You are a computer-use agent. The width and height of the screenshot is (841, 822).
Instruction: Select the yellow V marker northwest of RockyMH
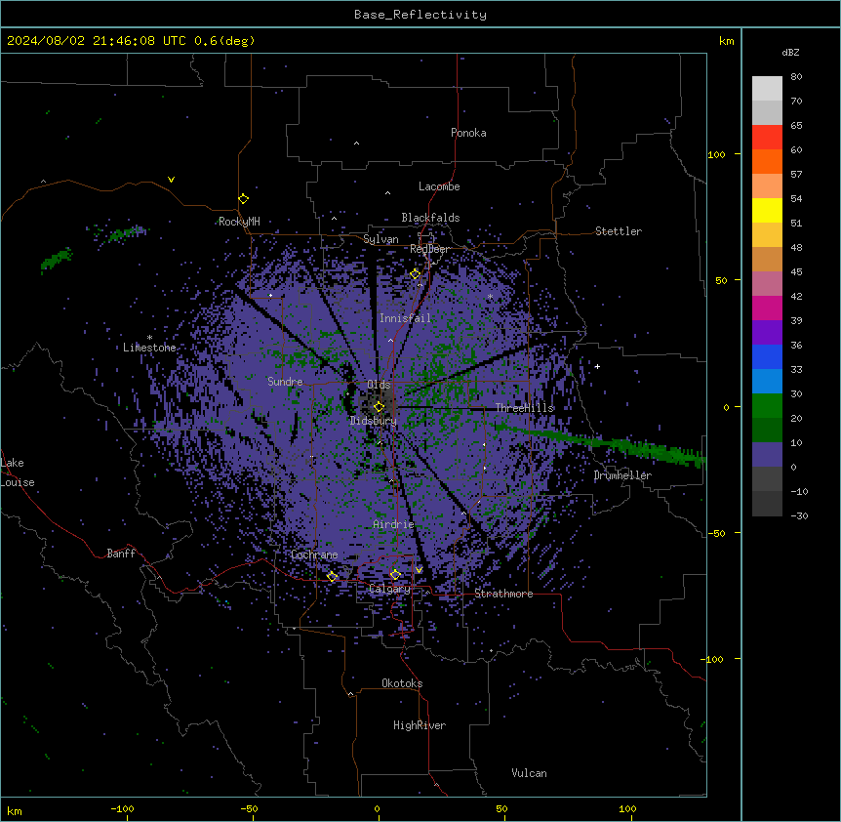(171, 180)
